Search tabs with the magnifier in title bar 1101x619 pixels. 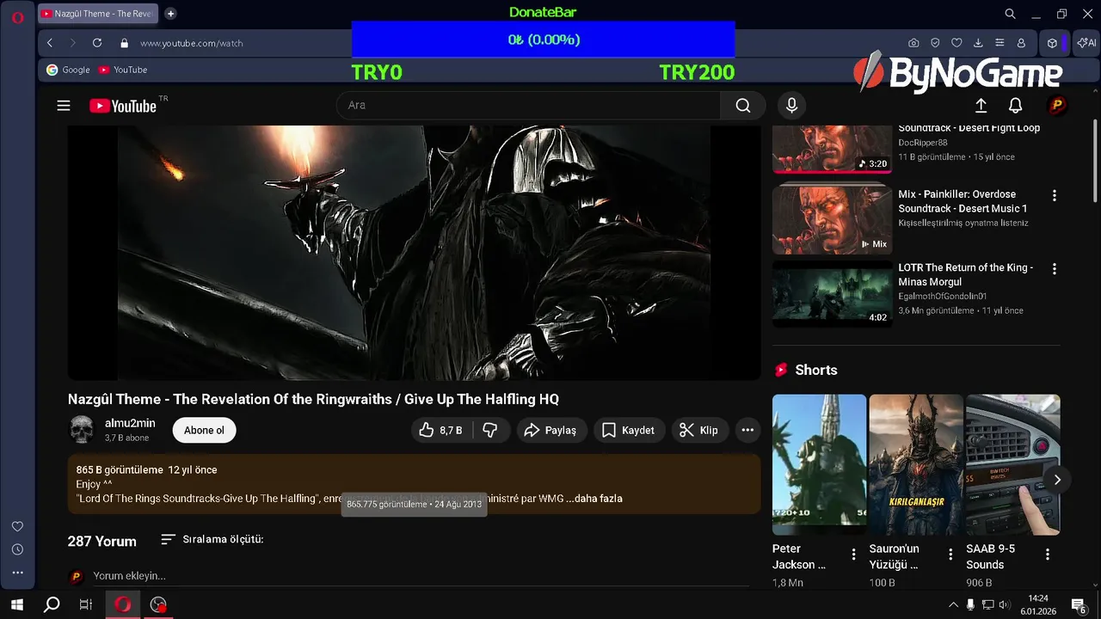[x=1011, y=14]
